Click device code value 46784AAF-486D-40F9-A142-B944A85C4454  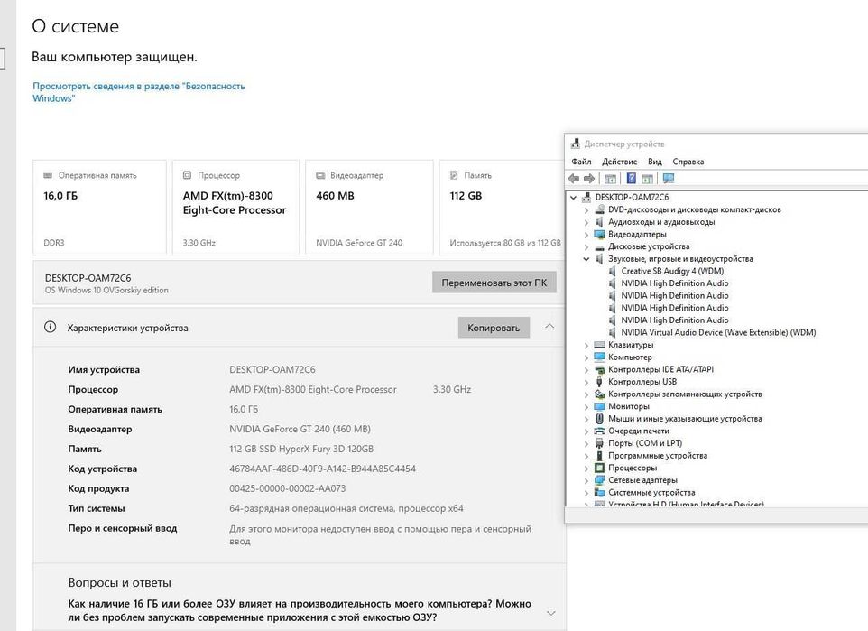click(322, 469)
